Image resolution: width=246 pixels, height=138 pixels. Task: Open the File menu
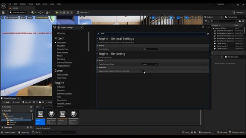[x=10, y=4]
